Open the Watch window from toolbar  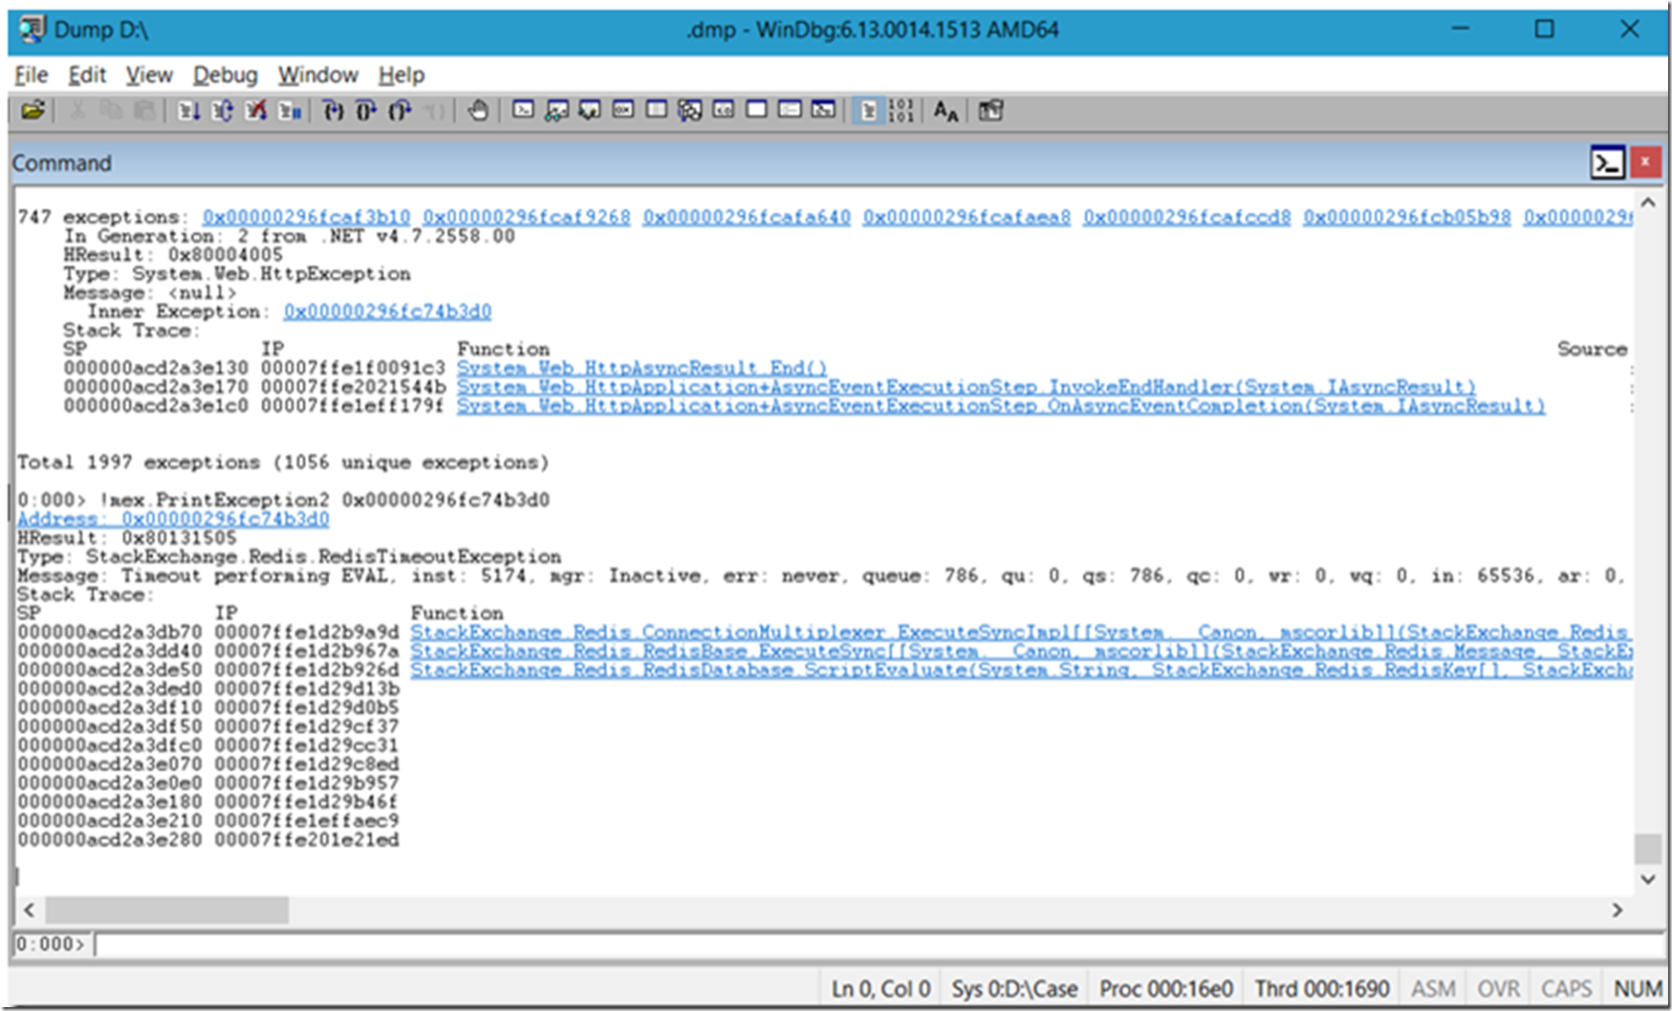point(556,111)
